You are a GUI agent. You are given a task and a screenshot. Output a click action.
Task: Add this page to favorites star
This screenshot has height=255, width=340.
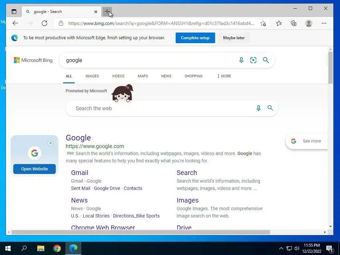pyautogui.click(x=263, y=24)
